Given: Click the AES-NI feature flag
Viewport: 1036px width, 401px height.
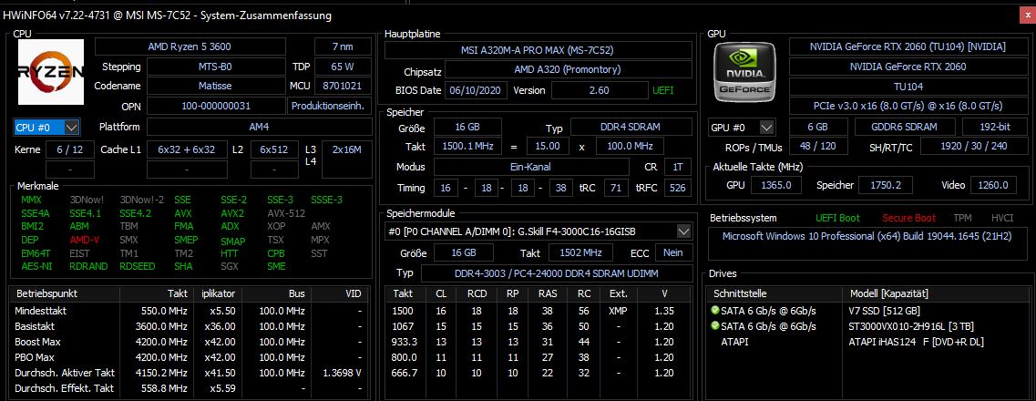Looking at the screenshot, I should (x=36, y=266).
